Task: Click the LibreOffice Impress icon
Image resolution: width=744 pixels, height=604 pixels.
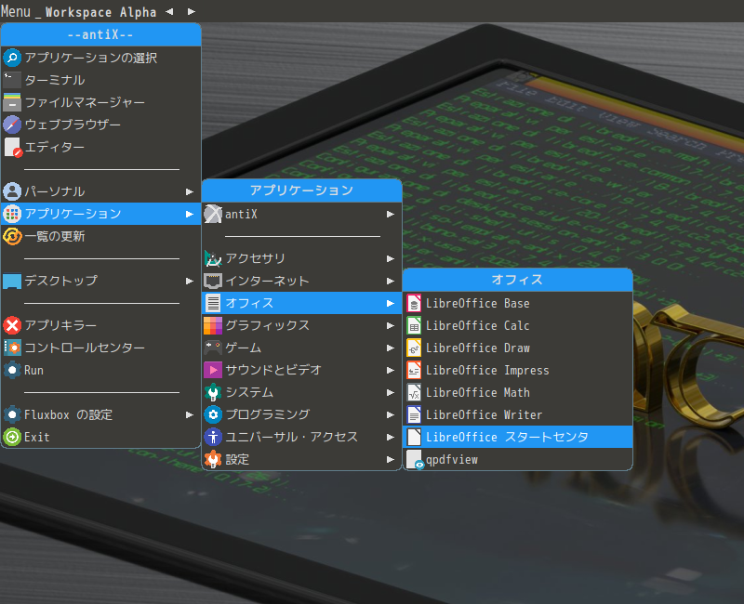Action: click(414, 370)
